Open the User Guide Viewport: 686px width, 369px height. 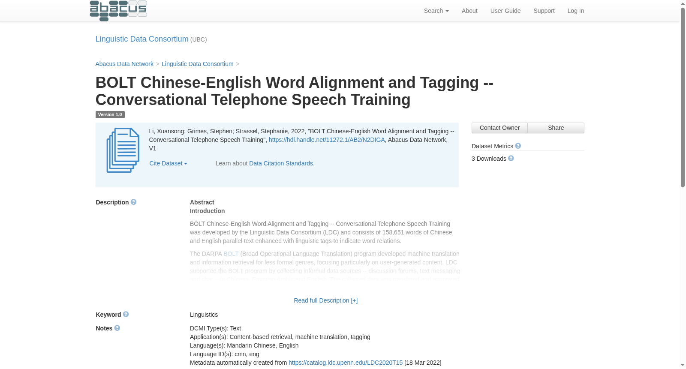(x=505, y=11)
